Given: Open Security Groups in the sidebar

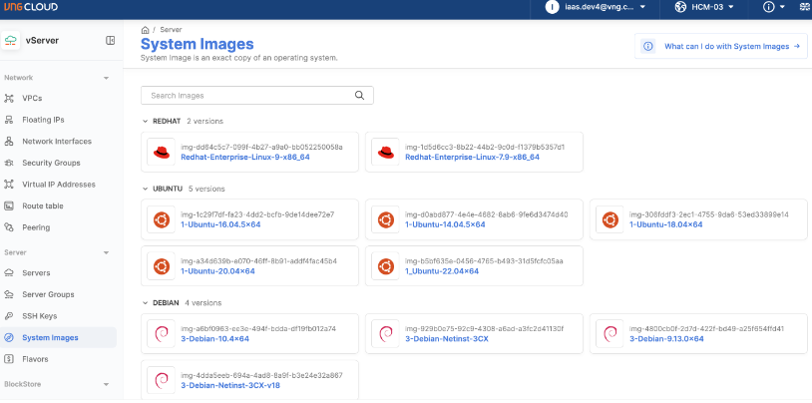Looking at the screenshot, I should pyautogui.click(x=51, y=163).
